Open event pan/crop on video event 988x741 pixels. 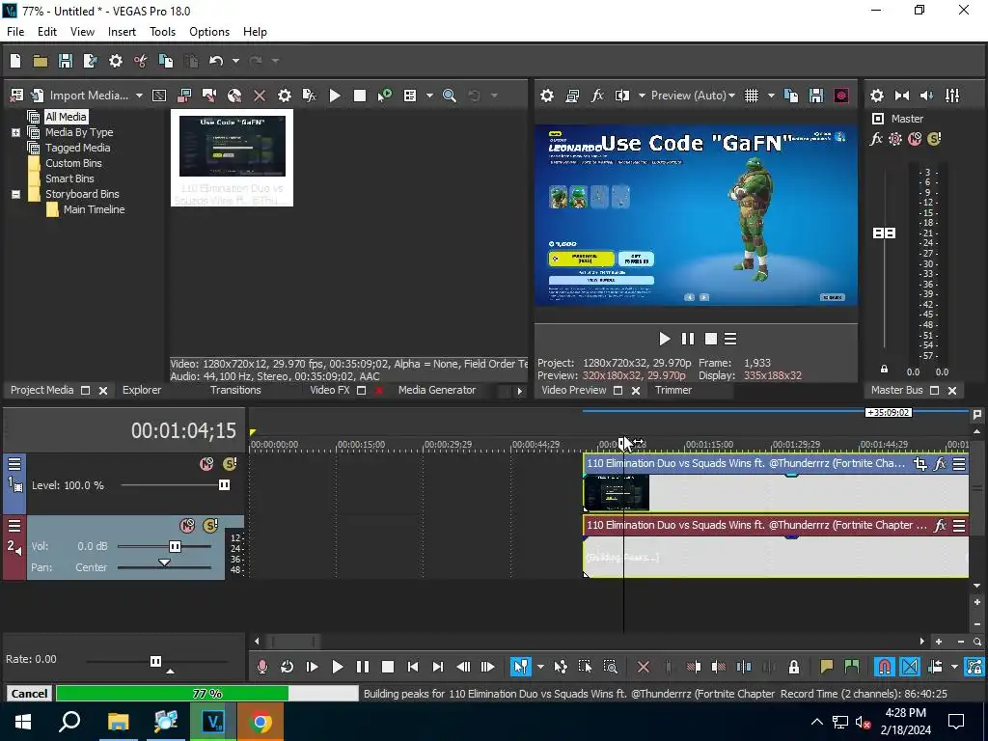click(x=919, y=464)
